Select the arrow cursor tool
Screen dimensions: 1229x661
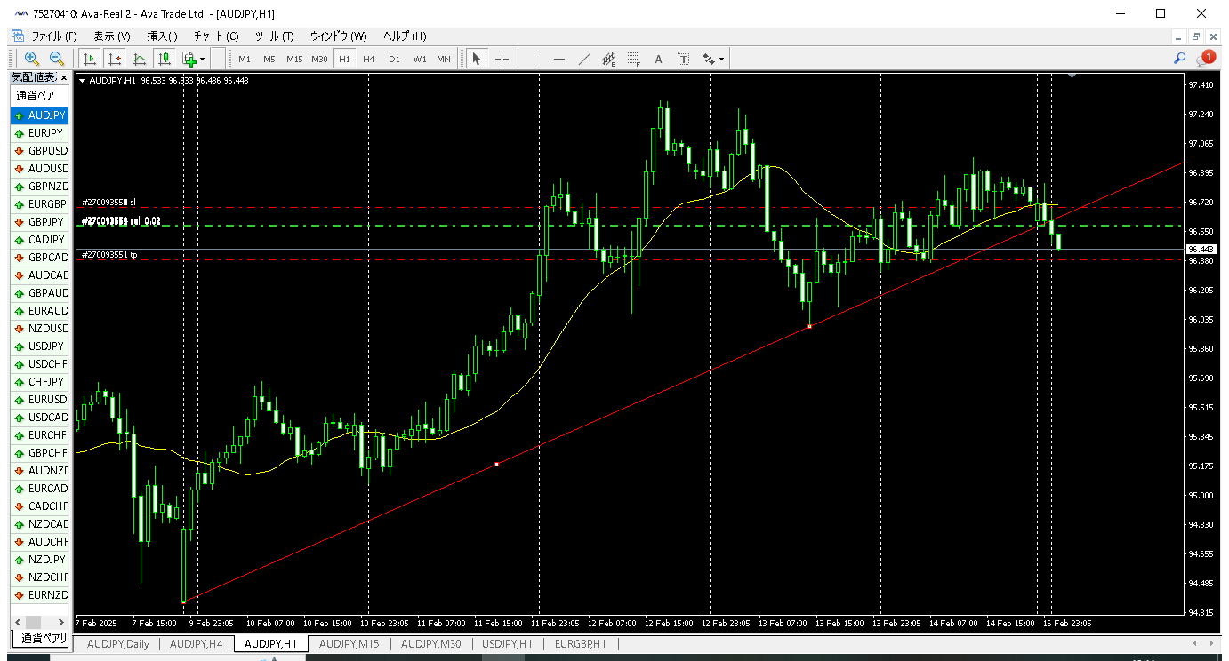477,59
